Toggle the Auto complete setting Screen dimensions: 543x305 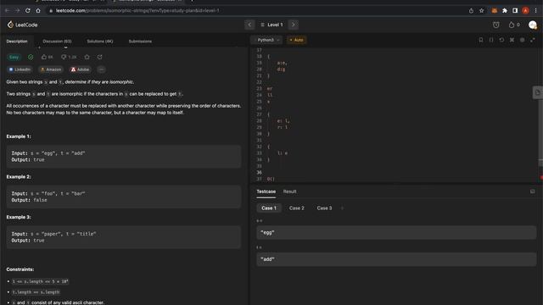click(x=296, y=40)
